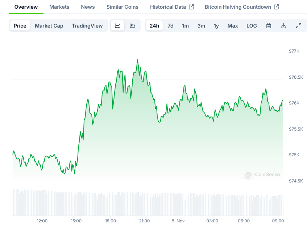Switch to line chart view icon
This screenshot has height=230, width=307.
[x=117, y=26]
